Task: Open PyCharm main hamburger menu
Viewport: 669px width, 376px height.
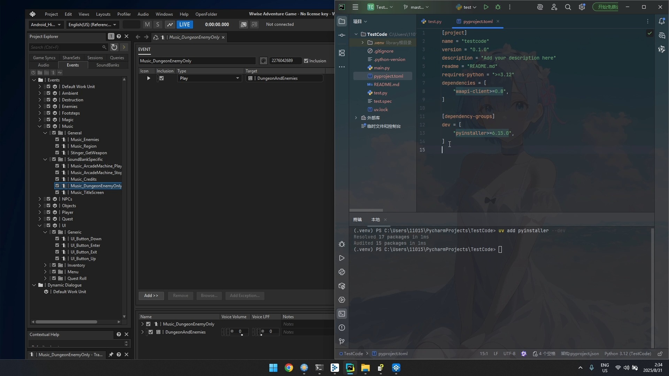Action: (x=355, y=7)
